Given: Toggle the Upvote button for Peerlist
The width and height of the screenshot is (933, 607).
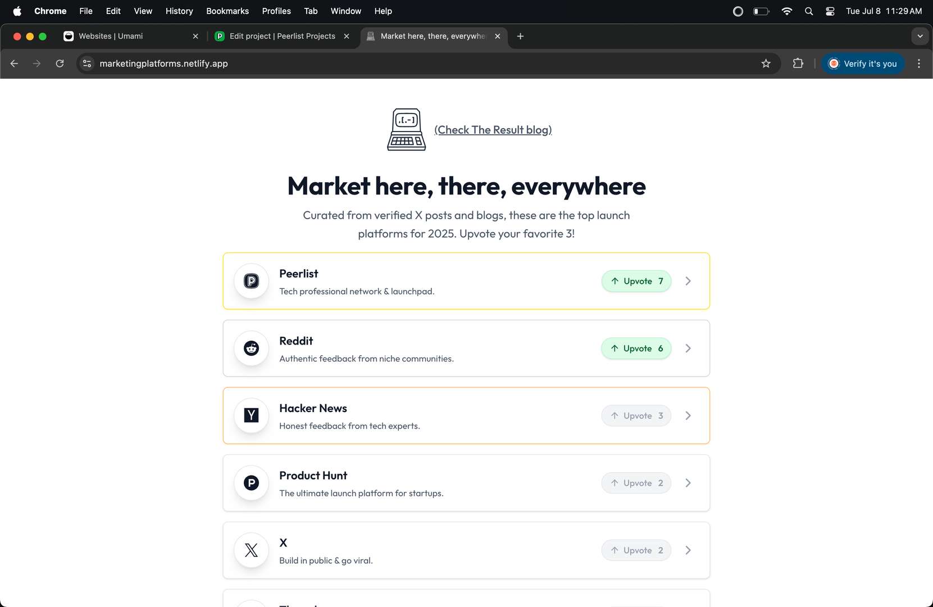Looking at the screenshot, I should pos(636,281).
